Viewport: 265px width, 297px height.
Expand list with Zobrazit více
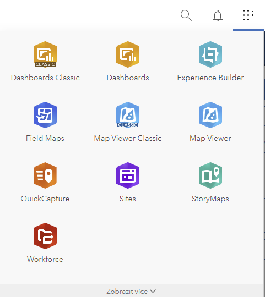[x=131, y=291]
